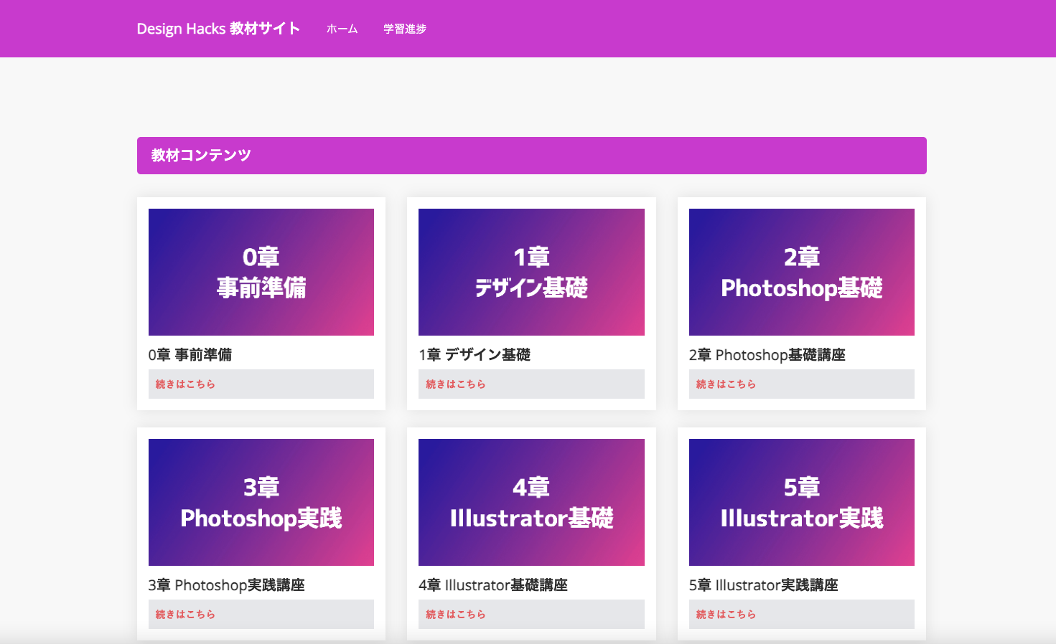Go to the ホーム menu item
This screenshot has width=1056, height=644.
[x=342, y=29]
